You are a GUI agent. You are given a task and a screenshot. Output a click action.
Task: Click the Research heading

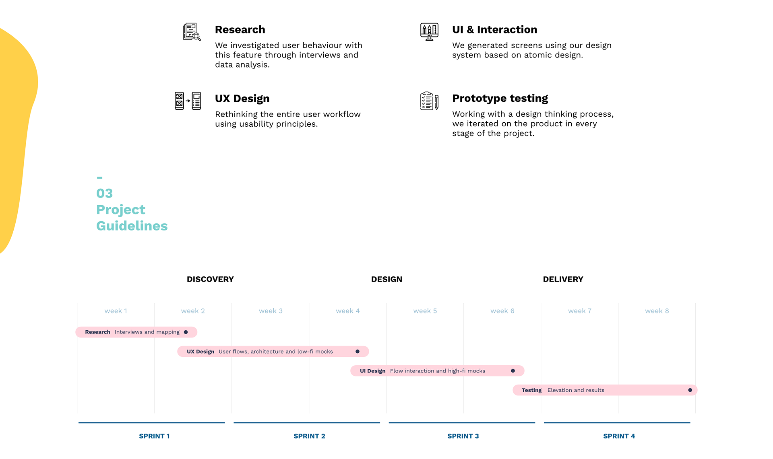coord(240,30)
